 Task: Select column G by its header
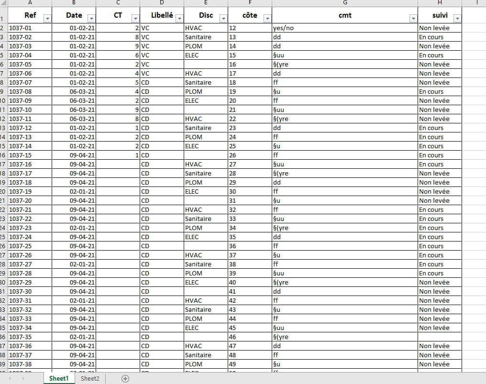coord(345,3)
